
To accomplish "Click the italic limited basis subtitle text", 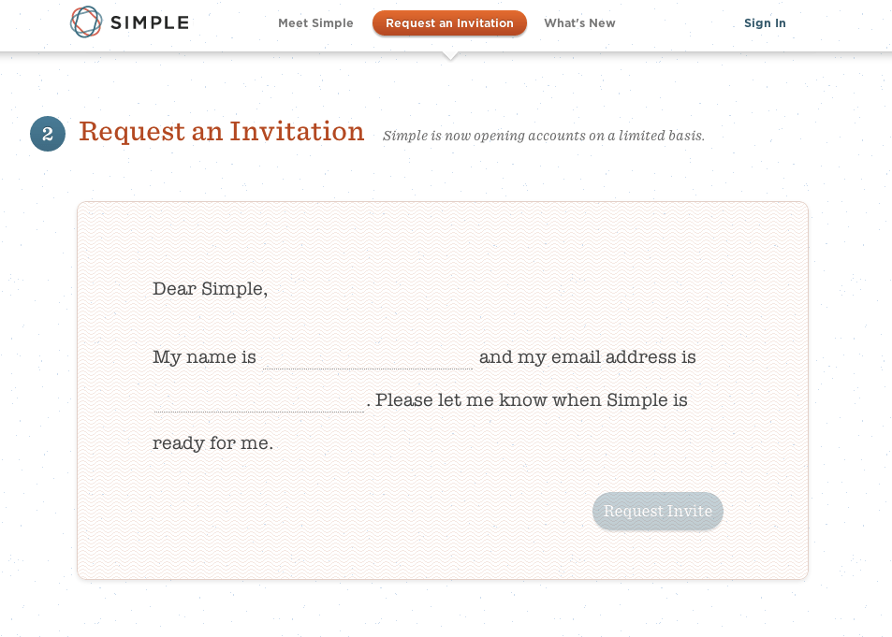I will pyautogui.click(x=543, y=136).
